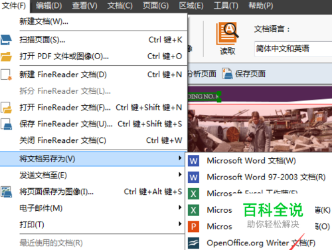Click the image-save icon beside 将页面保存为图像
This screenshot has height=250, width=332.
pos(6,192)
